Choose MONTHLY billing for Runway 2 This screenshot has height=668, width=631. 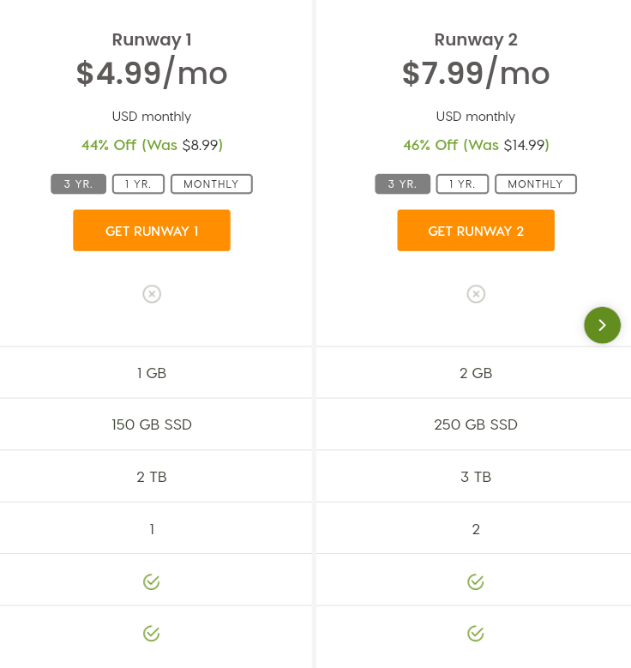click(x=536, y=184)
